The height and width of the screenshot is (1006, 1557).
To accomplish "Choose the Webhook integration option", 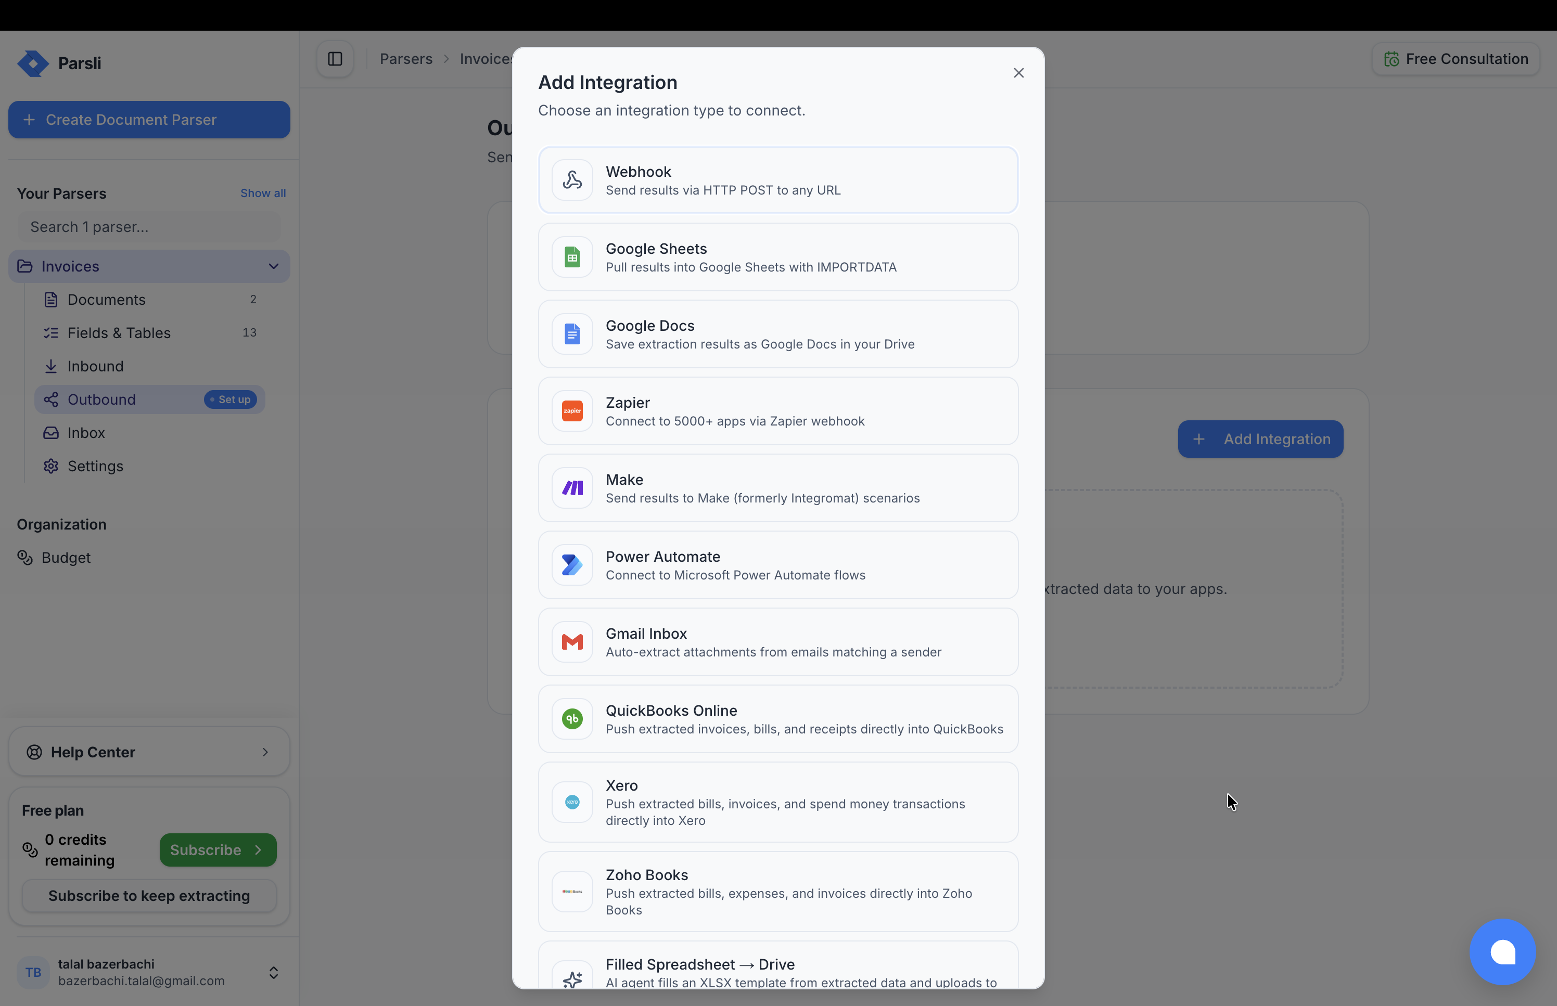I will [778, 179].
